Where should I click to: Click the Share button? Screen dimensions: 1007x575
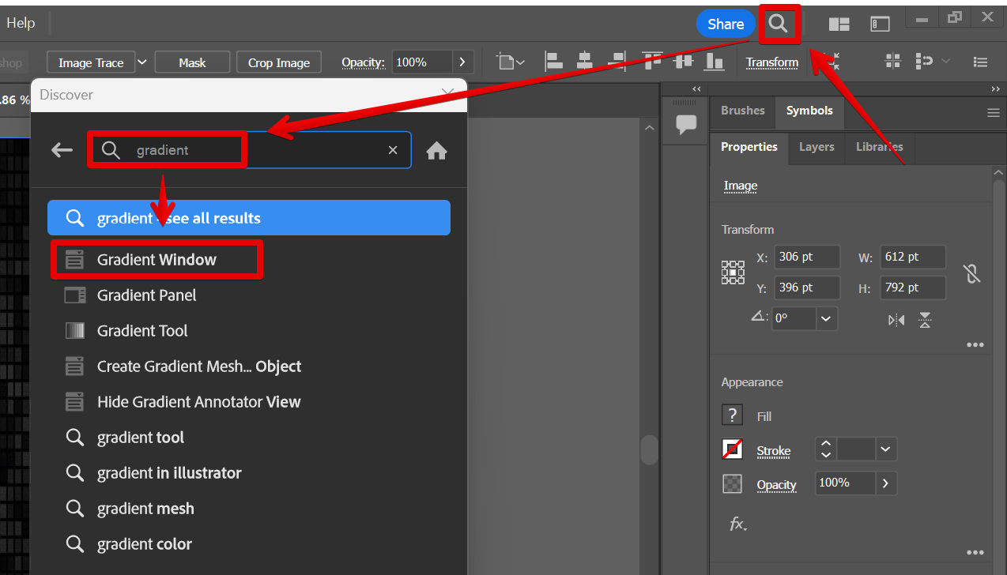click(725, 24)
